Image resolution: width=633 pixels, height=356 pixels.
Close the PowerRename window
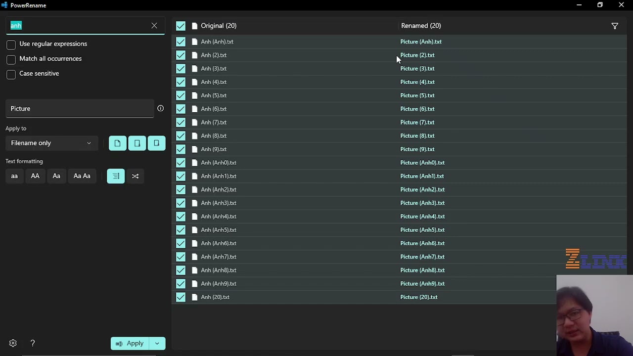pos(622,5)
